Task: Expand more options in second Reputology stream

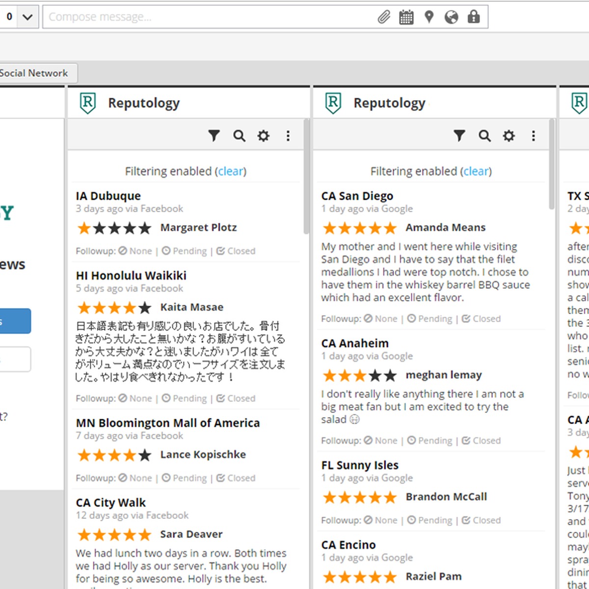Action: coord(534,136)
